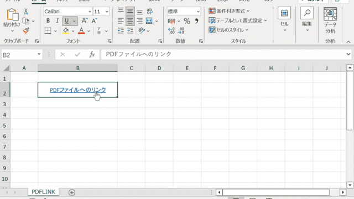Merge and center cells icon
The height and width of the screenshot is (199, 354).
149,21
